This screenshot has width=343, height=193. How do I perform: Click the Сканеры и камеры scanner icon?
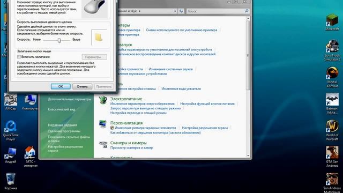pos(103,144)
